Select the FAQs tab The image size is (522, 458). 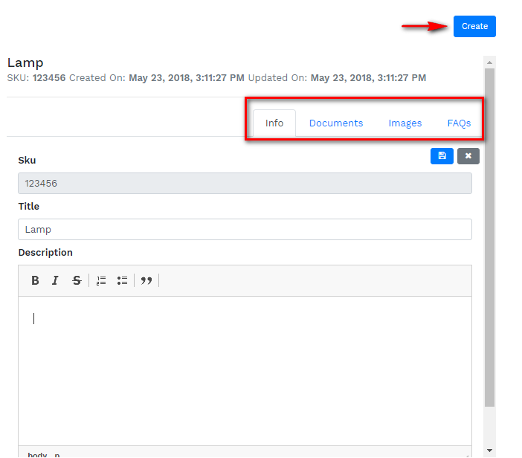459,123
